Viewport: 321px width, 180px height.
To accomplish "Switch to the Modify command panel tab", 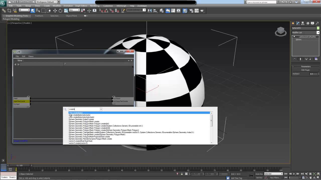I will (298, 23).
